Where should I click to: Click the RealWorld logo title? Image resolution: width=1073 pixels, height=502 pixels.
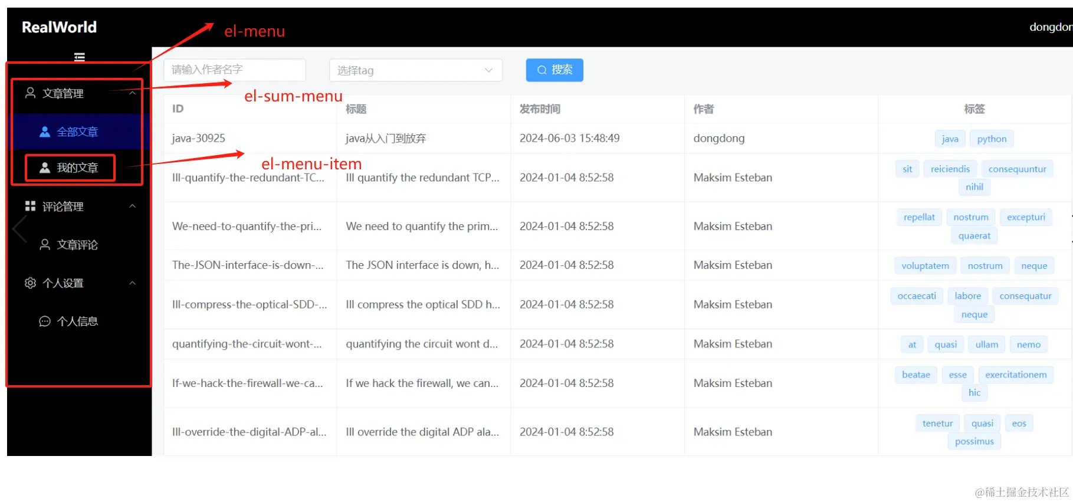[59, 27]
